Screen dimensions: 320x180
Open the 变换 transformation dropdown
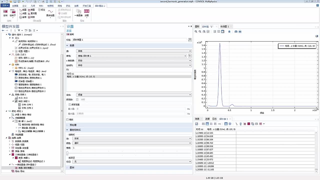click(134, 95)
